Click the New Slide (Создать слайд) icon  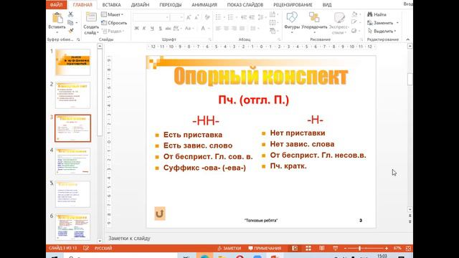click(91, 17)
